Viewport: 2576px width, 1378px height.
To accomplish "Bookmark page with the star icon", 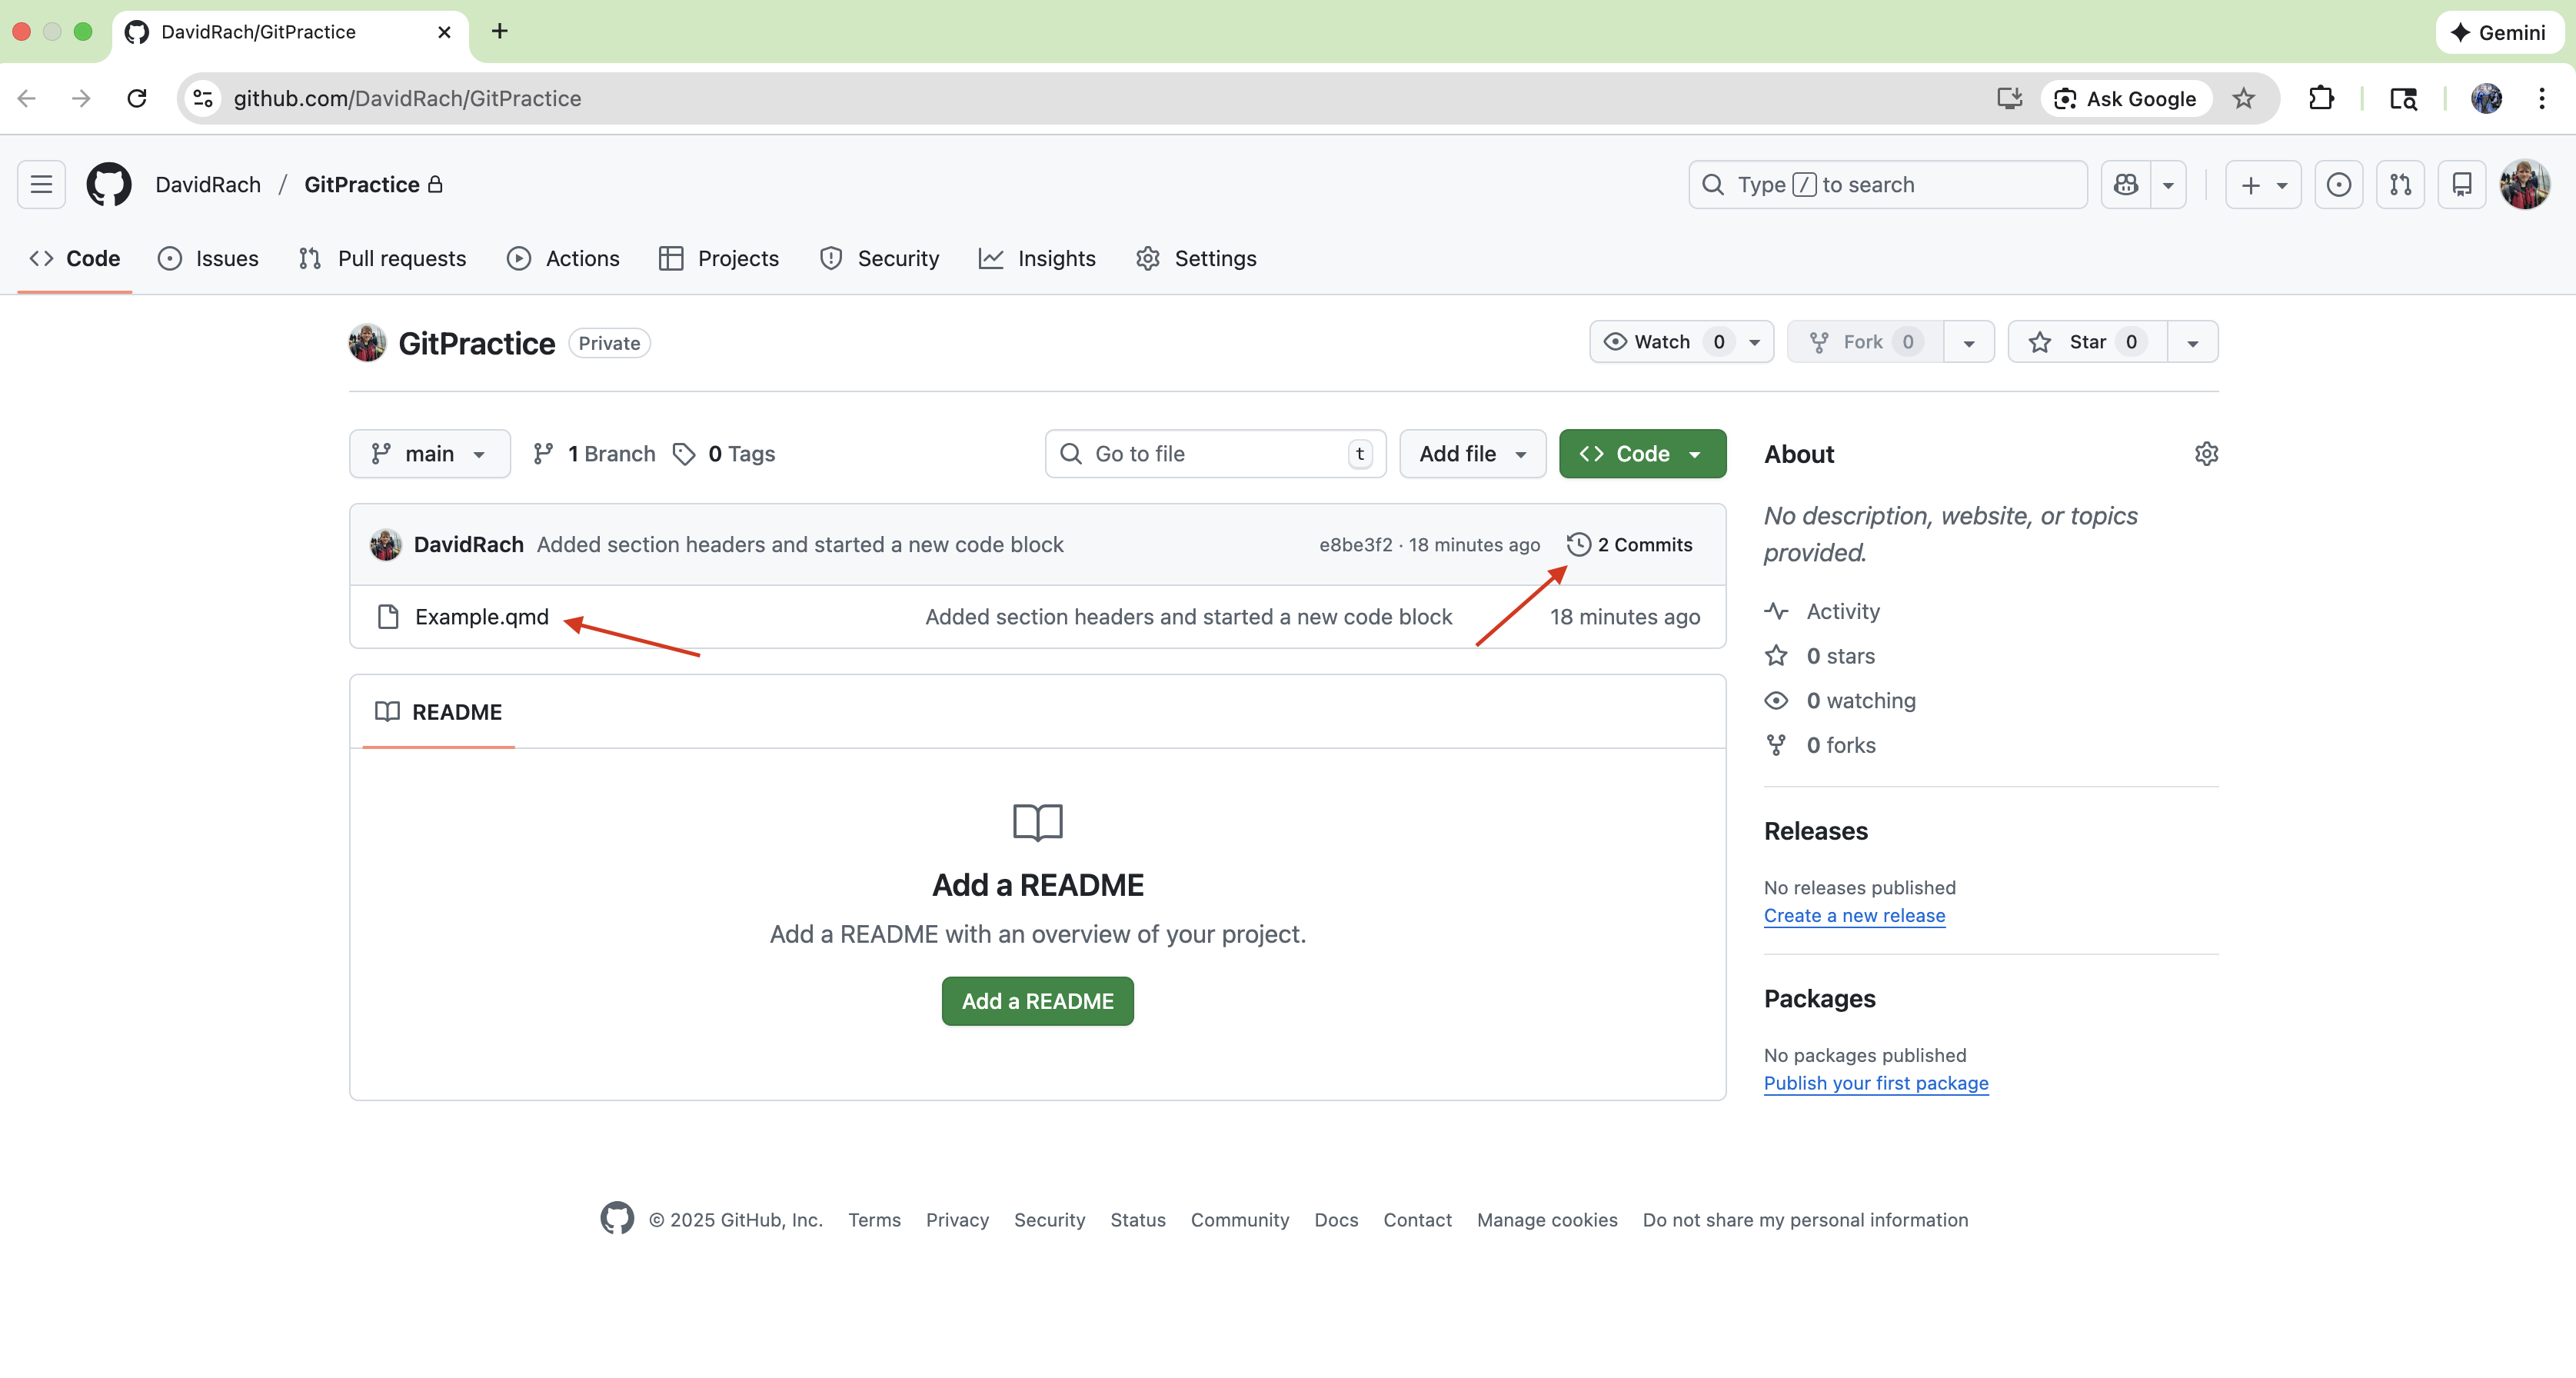I will (x=2244, y=98).
